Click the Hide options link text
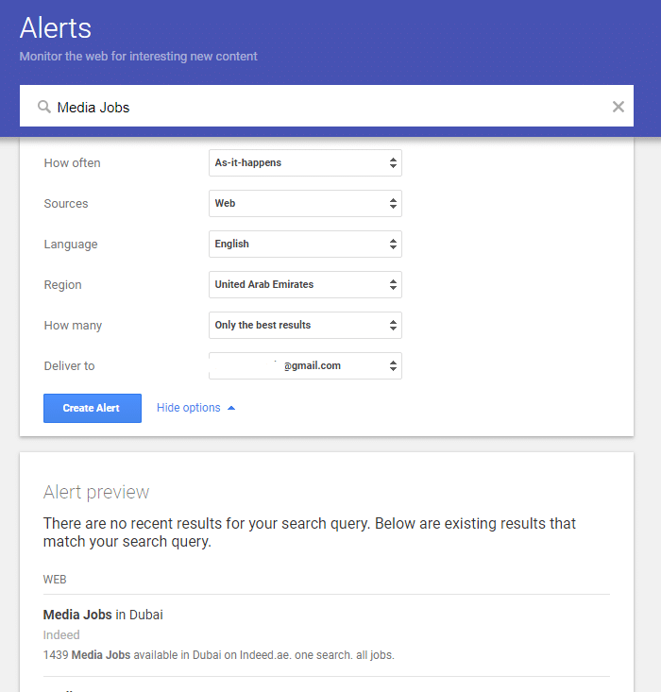The width and height of the screenshot is (661, 692). tap(188, 408)
